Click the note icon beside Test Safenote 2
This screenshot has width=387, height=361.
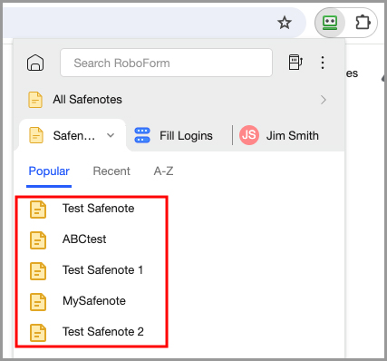pos(38,333)
